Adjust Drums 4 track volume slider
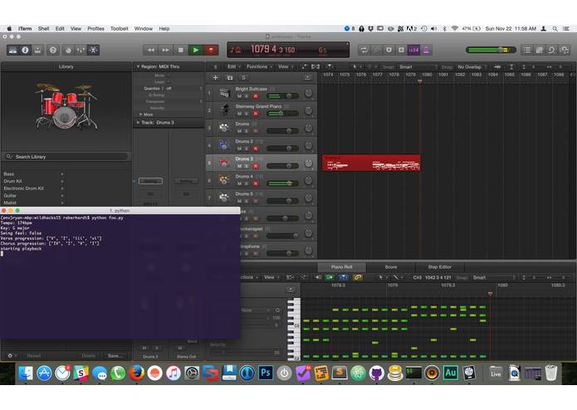 [x=282, y=183]
